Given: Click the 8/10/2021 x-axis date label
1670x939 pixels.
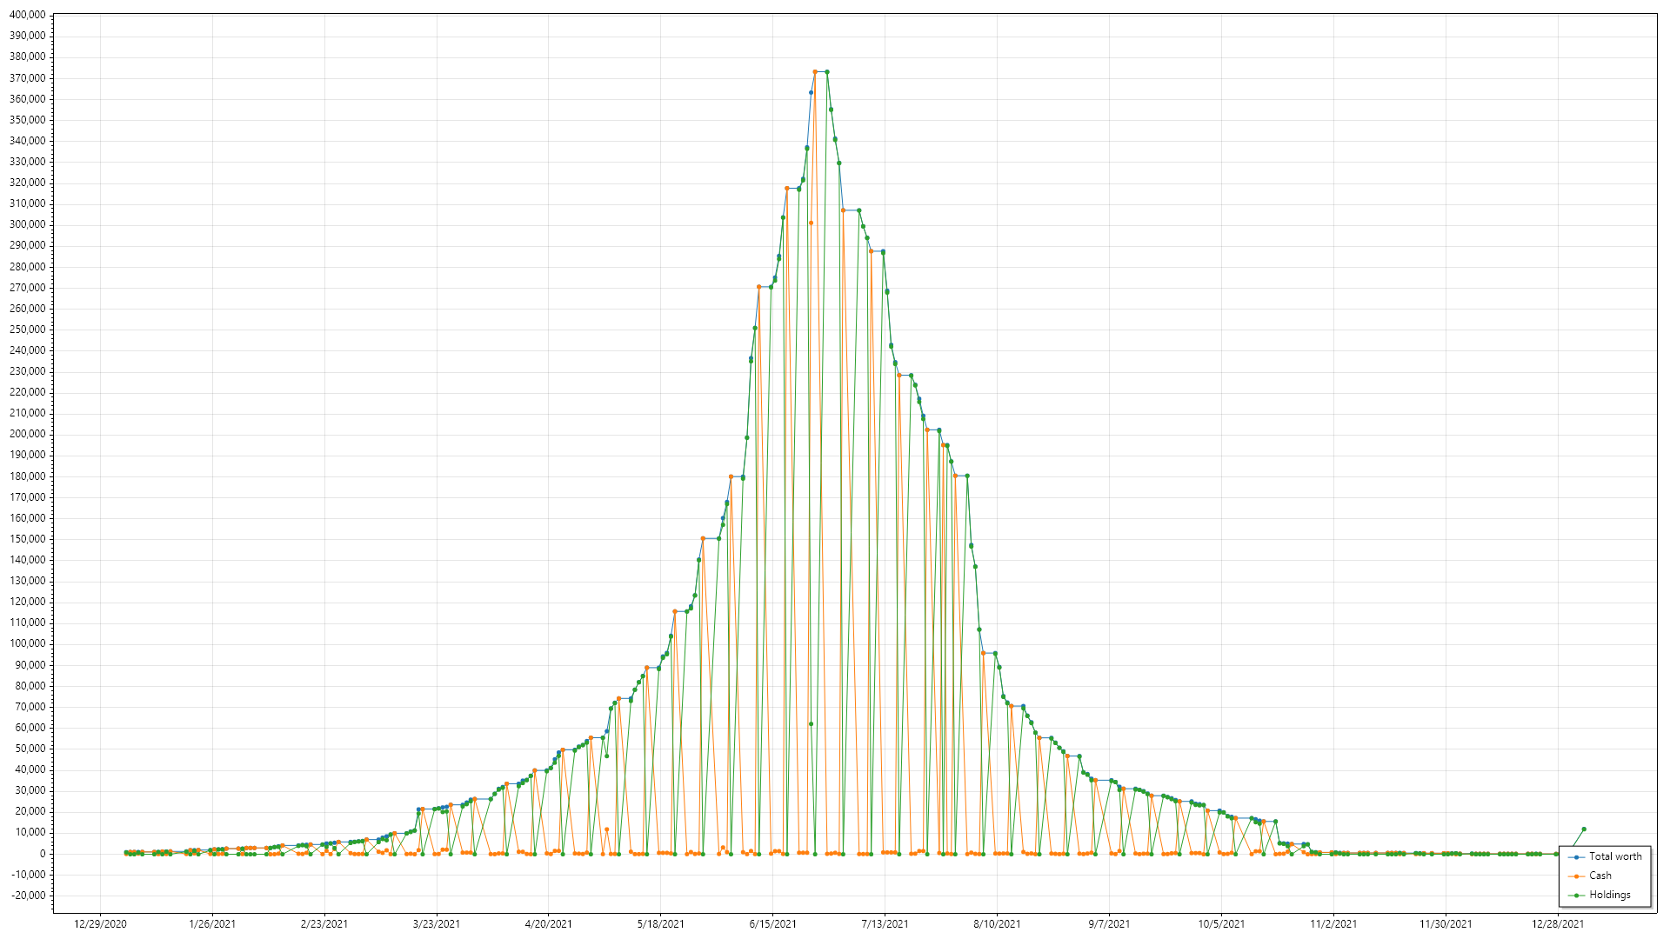Looking at the screenshot, I should (997, 924).
